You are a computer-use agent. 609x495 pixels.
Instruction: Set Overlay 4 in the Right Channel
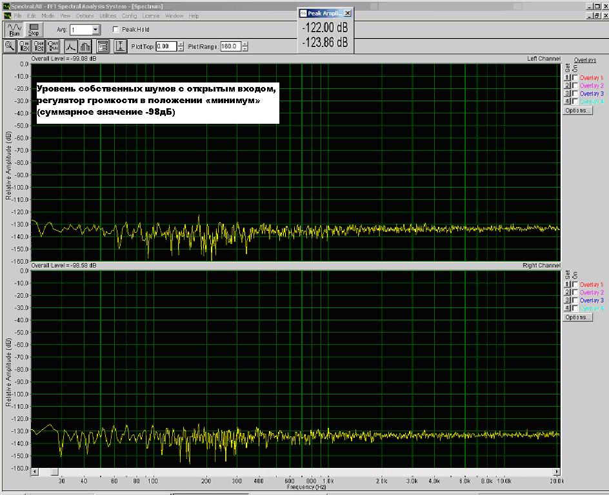568,308
